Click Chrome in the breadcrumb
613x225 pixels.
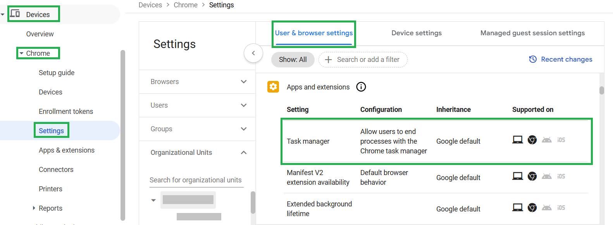point(186,5)
